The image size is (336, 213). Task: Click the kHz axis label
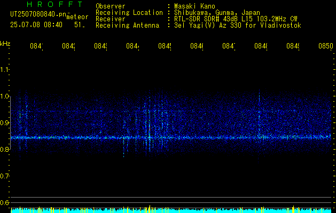click(5, 44)
